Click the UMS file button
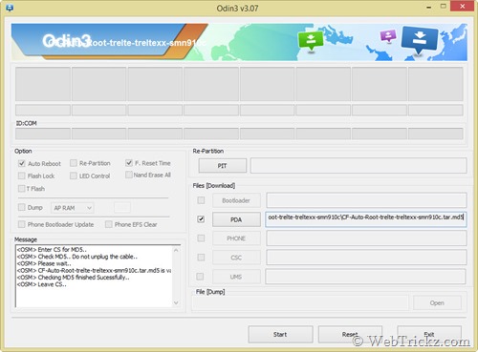Image resolution: width=478 pixels, height=352 pixels. tap(236, 277)
